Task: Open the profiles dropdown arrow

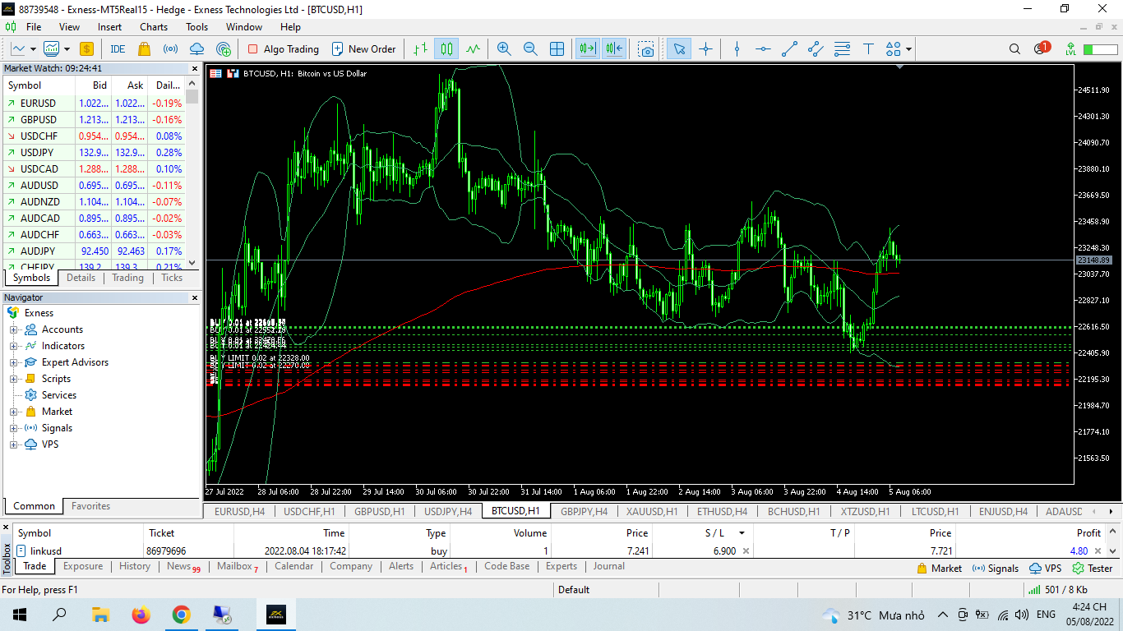Action: (x=67, y=48)
